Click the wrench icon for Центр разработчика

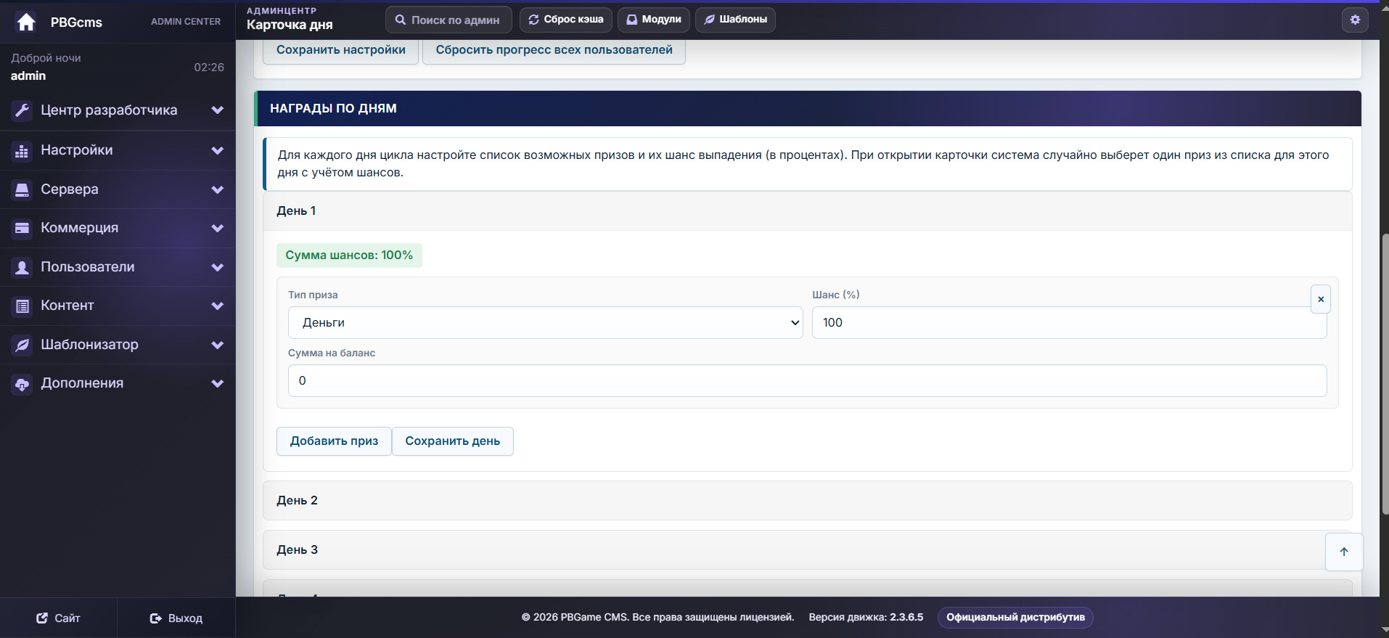[22, 110]
